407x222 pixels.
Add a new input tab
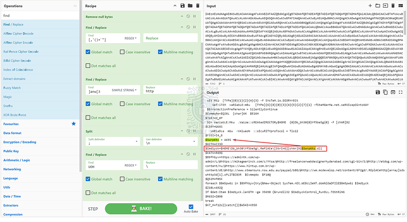pos(370,6)
